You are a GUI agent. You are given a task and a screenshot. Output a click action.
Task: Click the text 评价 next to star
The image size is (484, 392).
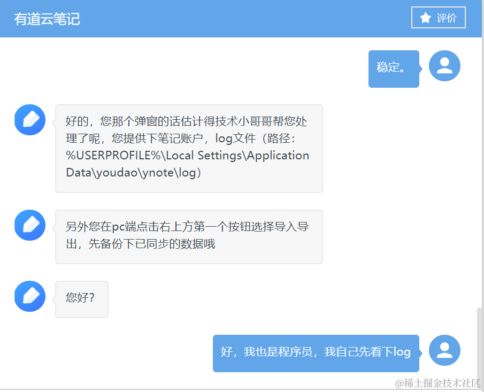coord(447,18)
